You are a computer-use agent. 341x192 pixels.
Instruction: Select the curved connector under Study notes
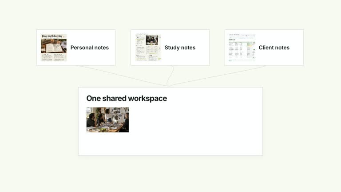point(170,76)
